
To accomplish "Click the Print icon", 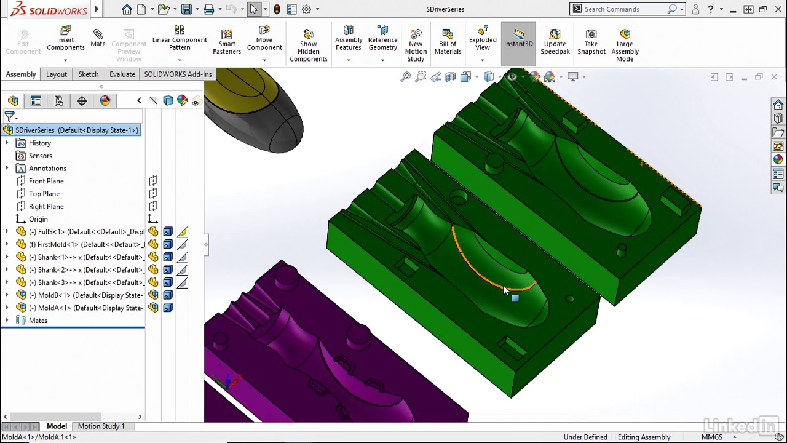I will click(x=209, y=9).
